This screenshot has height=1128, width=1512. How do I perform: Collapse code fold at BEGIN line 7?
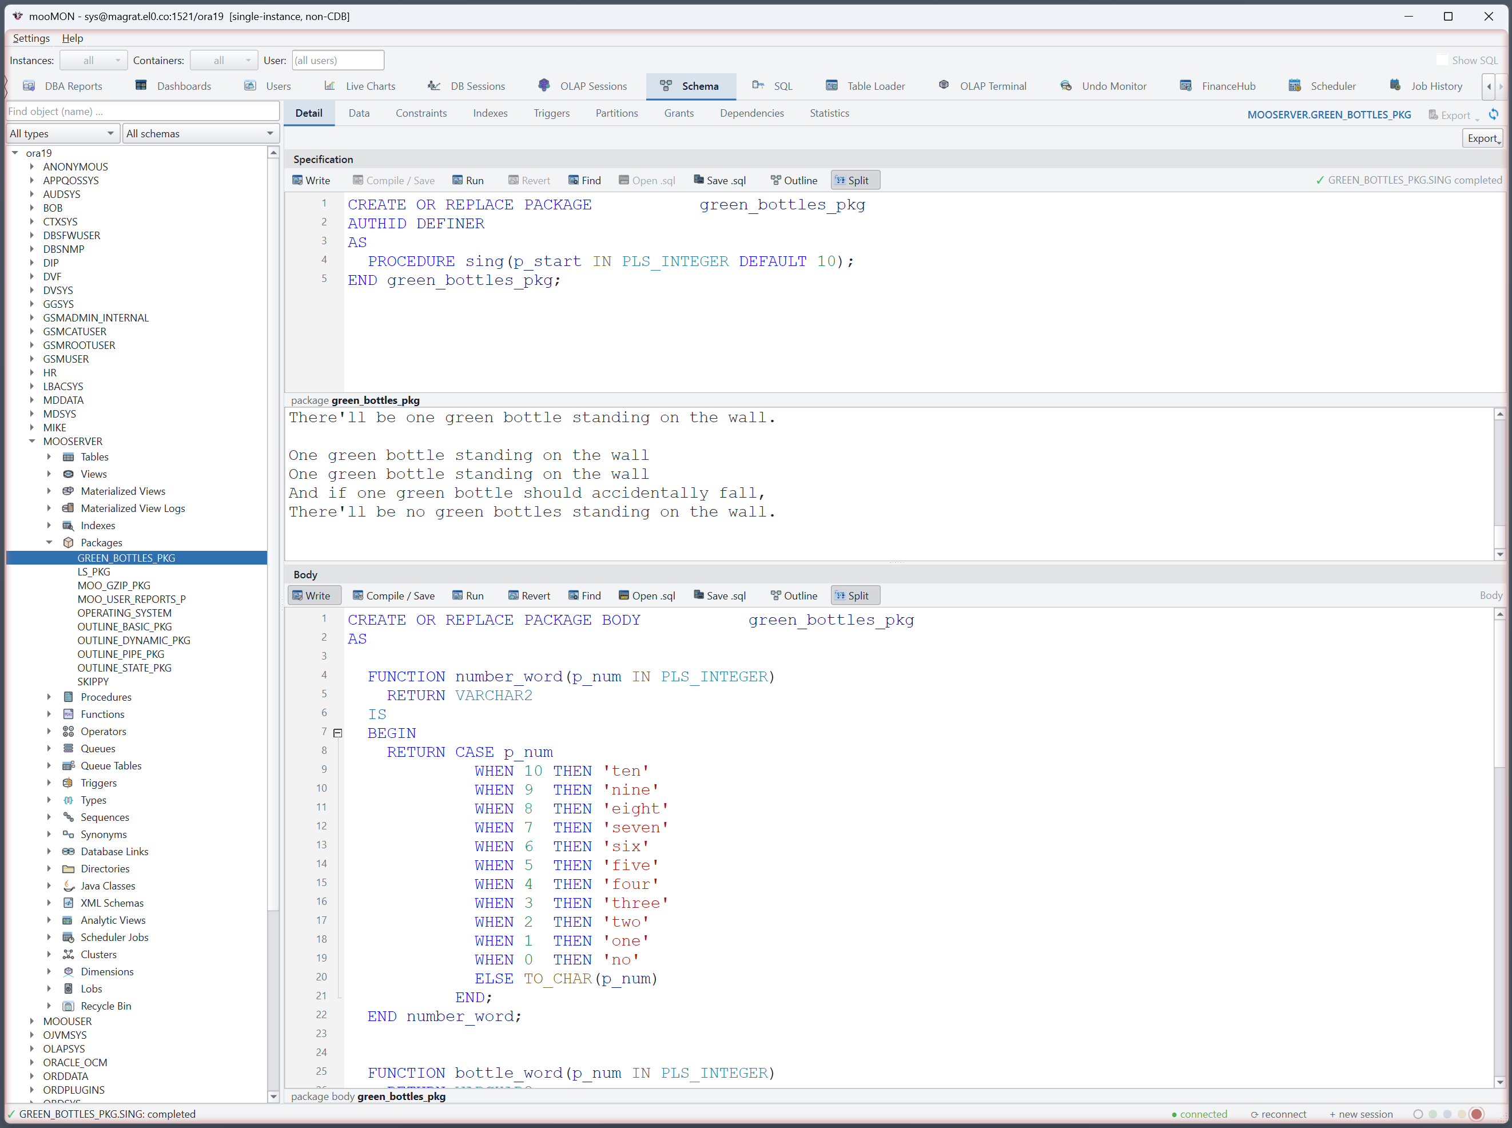[x=337, y=733]
